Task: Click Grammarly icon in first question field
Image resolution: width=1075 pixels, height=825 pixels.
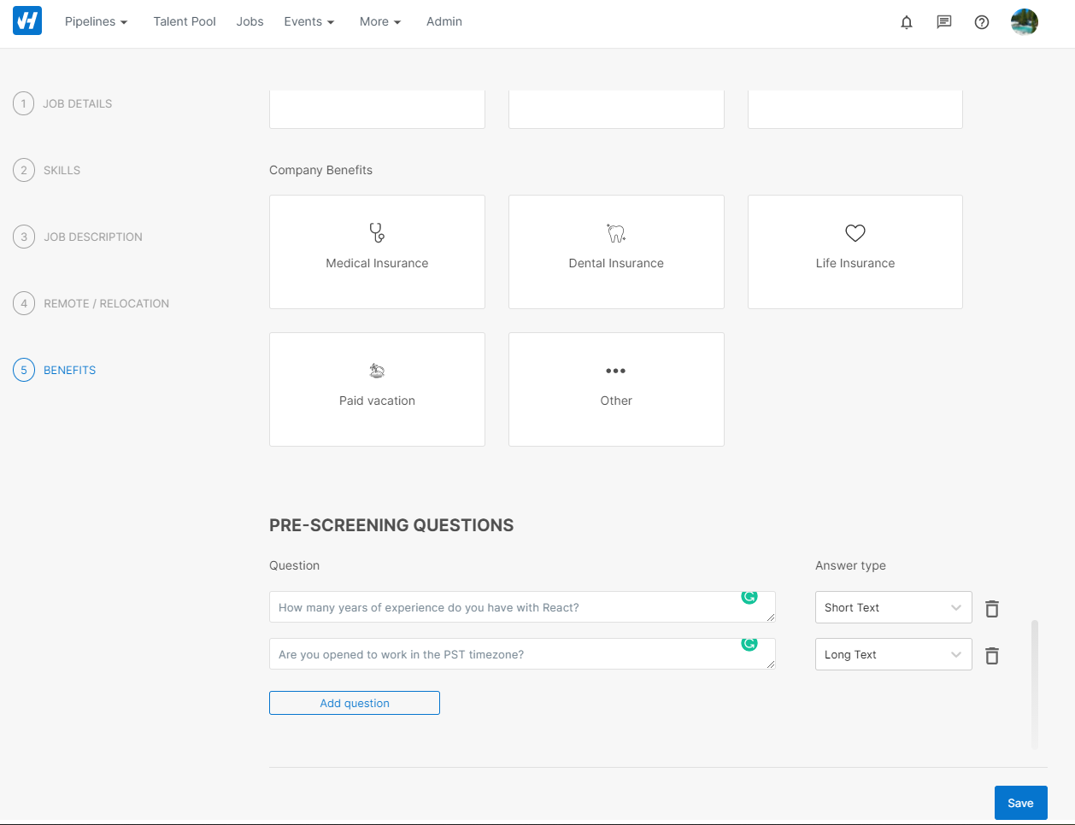Action: coord(749,597)
